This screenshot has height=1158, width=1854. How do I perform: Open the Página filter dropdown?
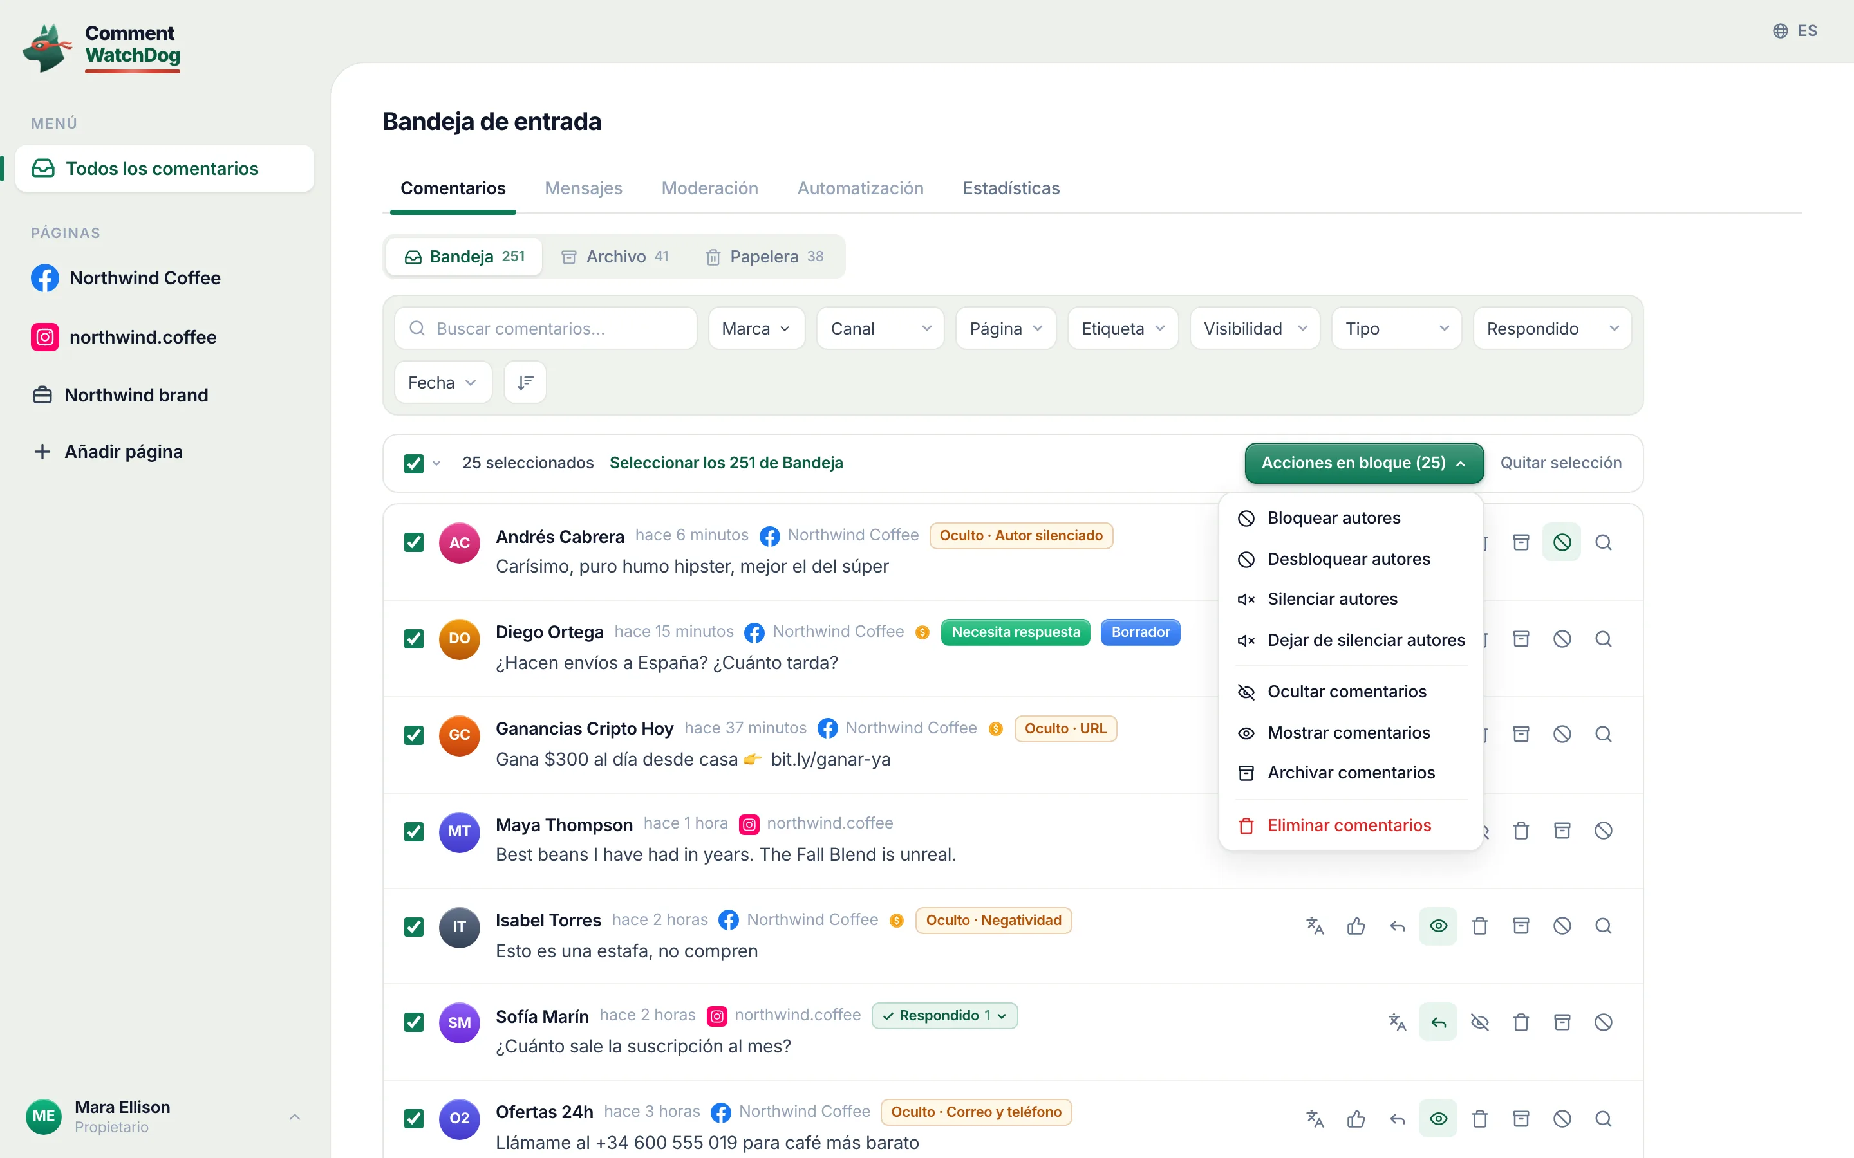pyautogui.click(x=1006, y=329)
